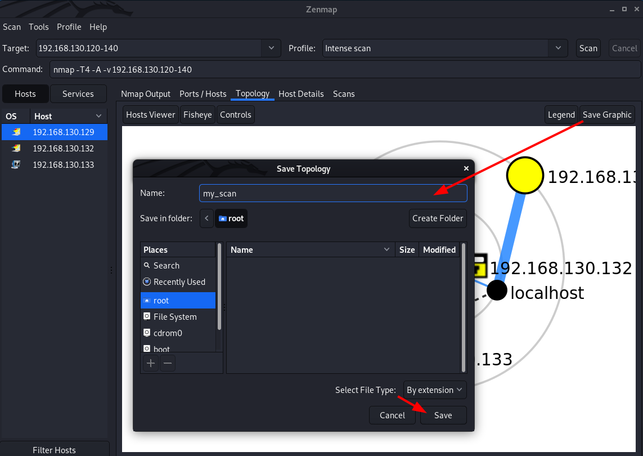Open the Profile menu

click(69, 27)
